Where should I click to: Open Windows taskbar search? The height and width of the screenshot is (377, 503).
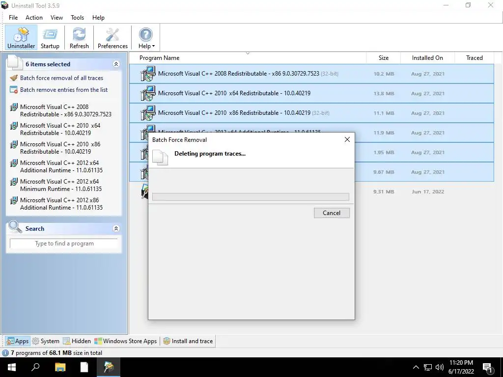pos(35,367)
